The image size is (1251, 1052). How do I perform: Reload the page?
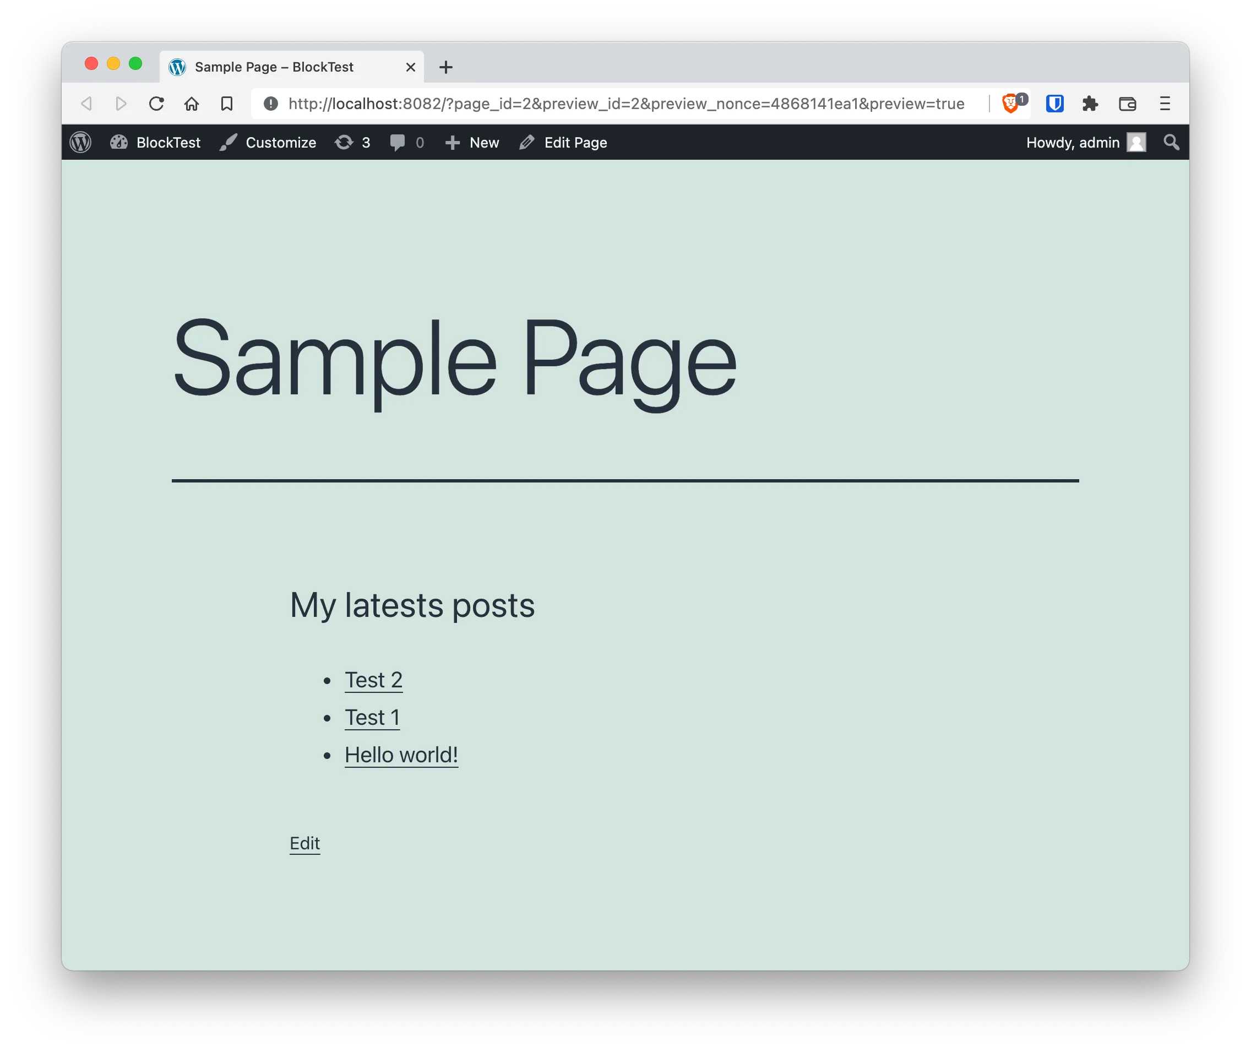pyautogui.click(x=156, y=104)
